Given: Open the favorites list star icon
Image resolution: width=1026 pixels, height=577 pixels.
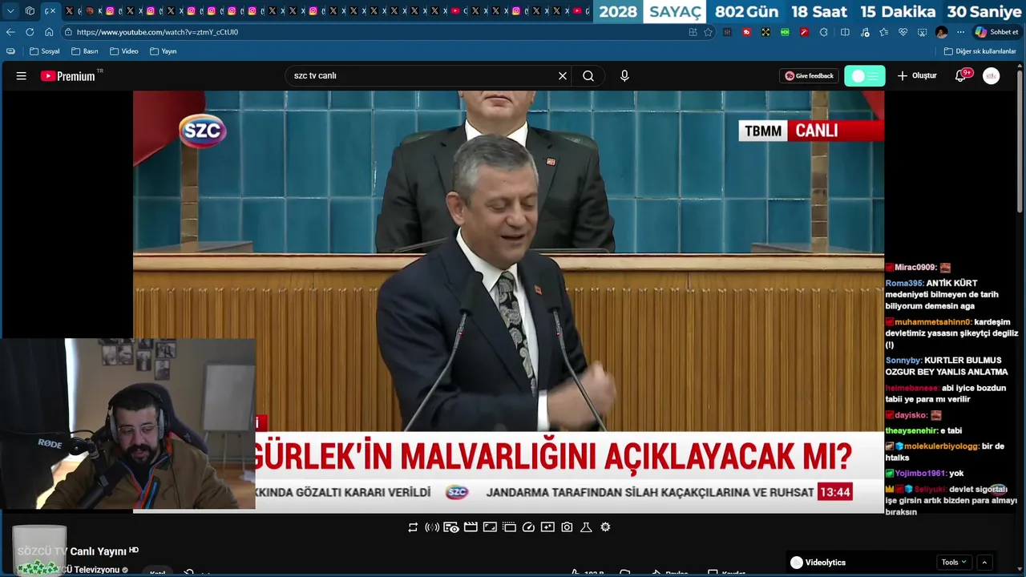Looking at the screenshot, I should 883,32.
